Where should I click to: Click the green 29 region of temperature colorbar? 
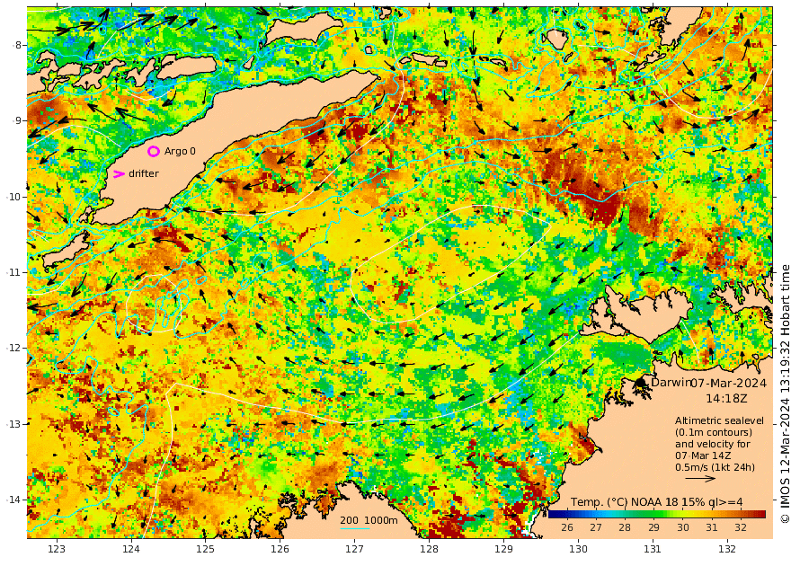pos(653,514)
